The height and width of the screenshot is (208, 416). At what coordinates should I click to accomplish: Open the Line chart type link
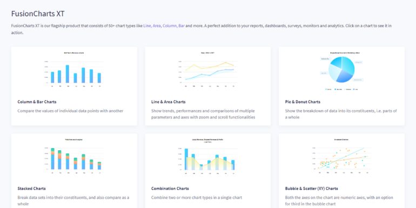147,26
